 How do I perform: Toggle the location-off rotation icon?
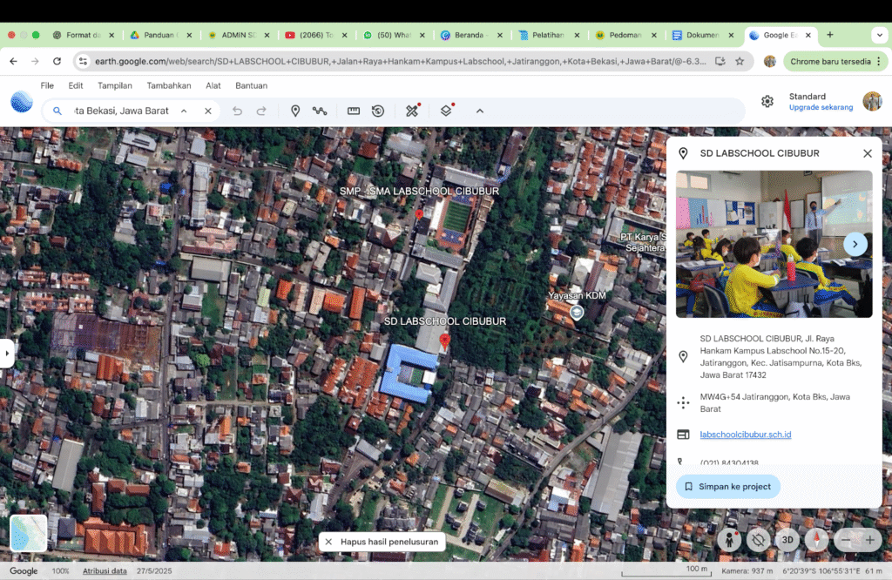[x=758, y=540]
